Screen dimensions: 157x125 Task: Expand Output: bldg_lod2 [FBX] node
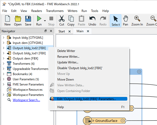click(x=3, y=48)
